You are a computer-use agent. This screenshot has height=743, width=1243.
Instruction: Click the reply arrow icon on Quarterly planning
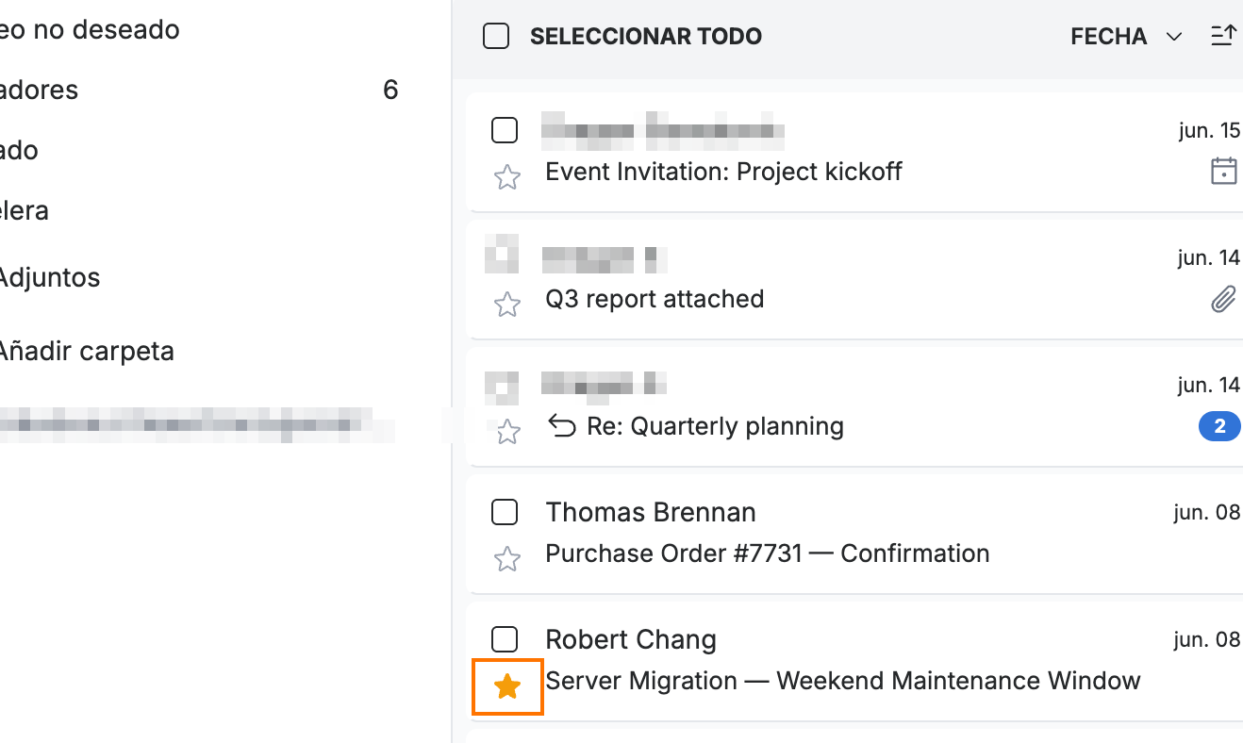(562, 427)
